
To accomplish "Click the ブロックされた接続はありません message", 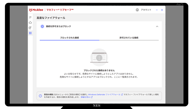I will [99, 71].
